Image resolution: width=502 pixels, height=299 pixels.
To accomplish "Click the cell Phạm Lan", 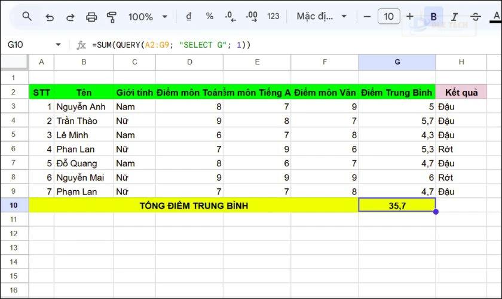I will point(84,191).
